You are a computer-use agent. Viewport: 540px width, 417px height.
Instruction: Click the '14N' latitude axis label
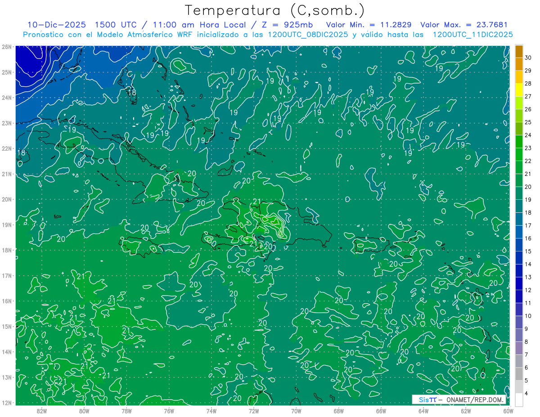click(x=6, y=352)
